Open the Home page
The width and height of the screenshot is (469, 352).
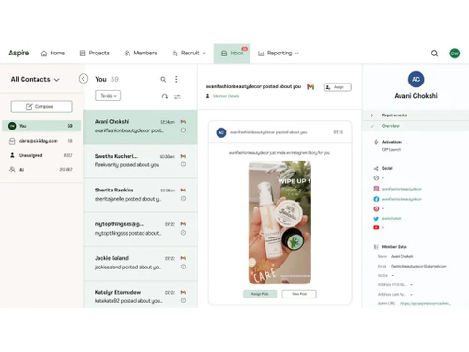click(53, 54)
